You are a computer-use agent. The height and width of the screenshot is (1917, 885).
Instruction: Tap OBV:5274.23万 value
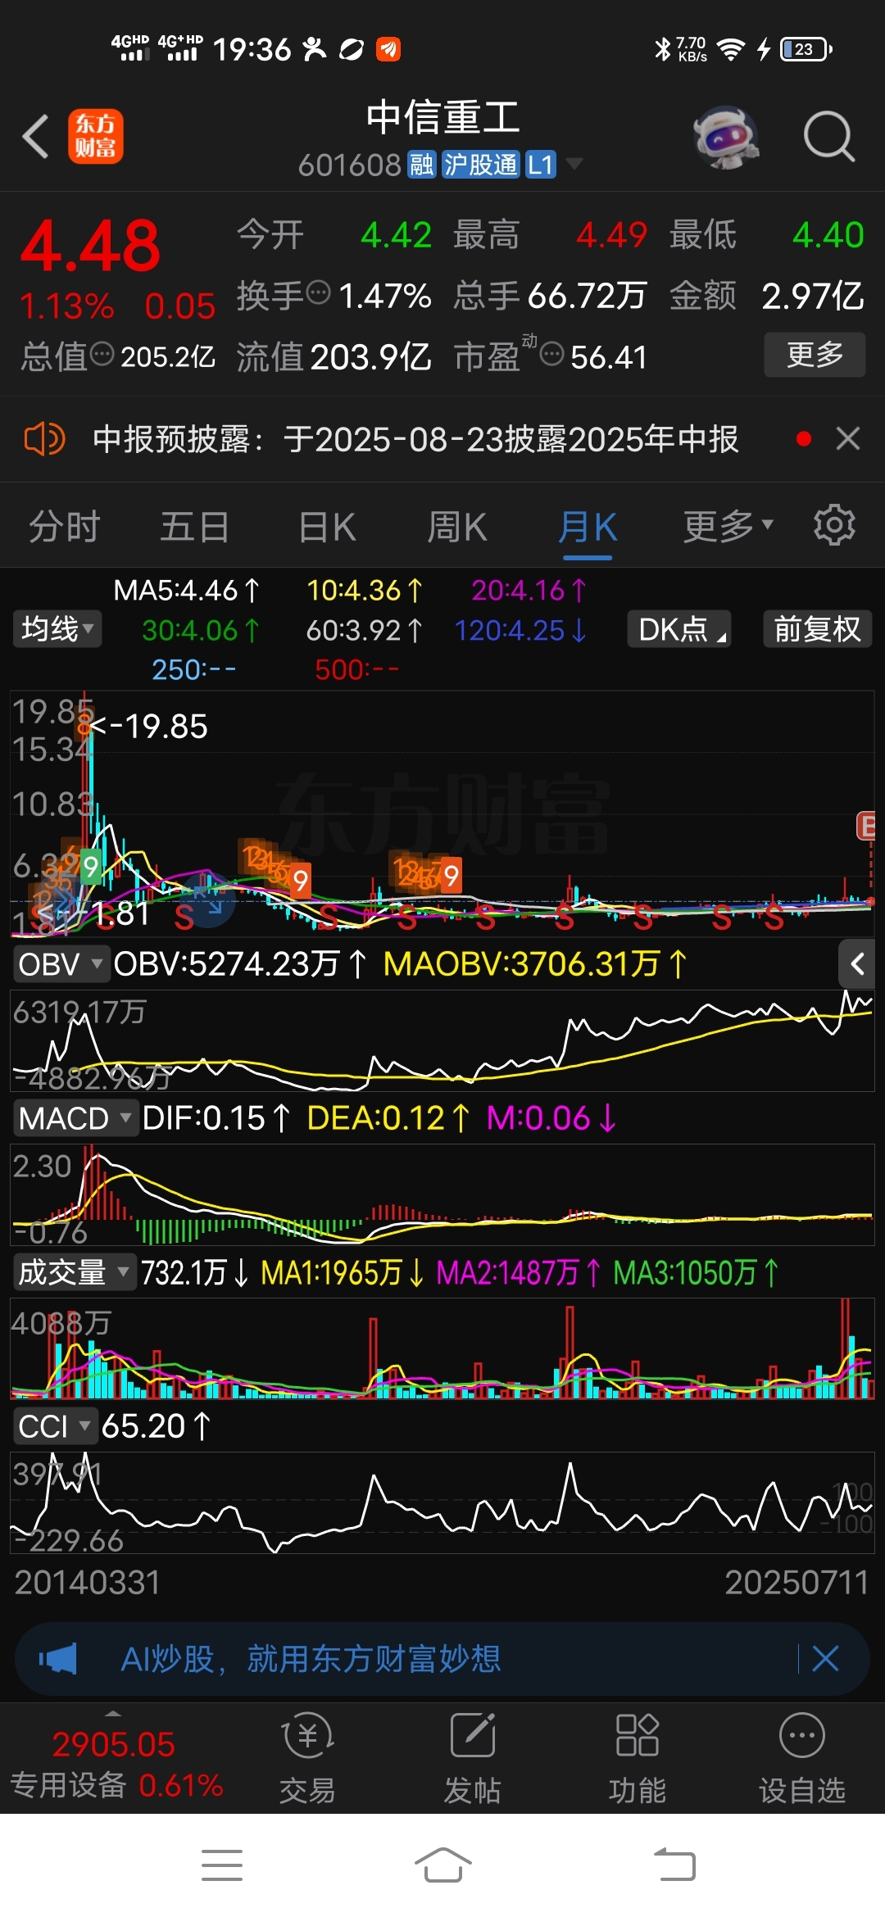(x=240, y=964)
